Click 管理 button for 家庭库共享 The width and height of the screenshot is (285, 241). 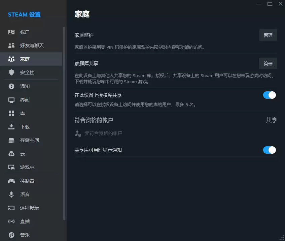(268, 63)
